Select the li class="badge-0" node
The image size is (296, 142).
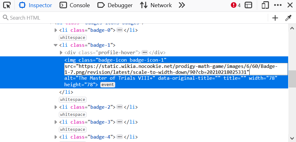tap(87, 30)
